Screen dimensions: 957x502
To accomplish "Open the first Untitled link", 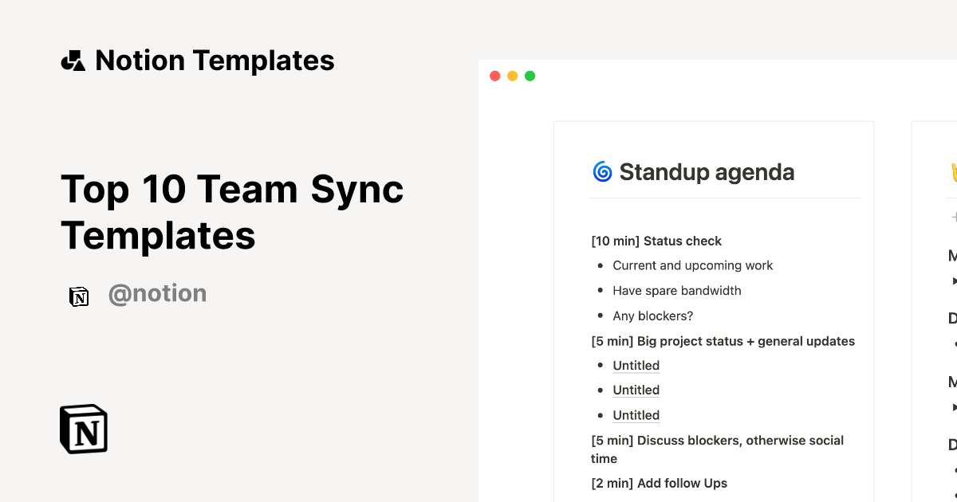I will pyautogui.click(x=636, y=365).
